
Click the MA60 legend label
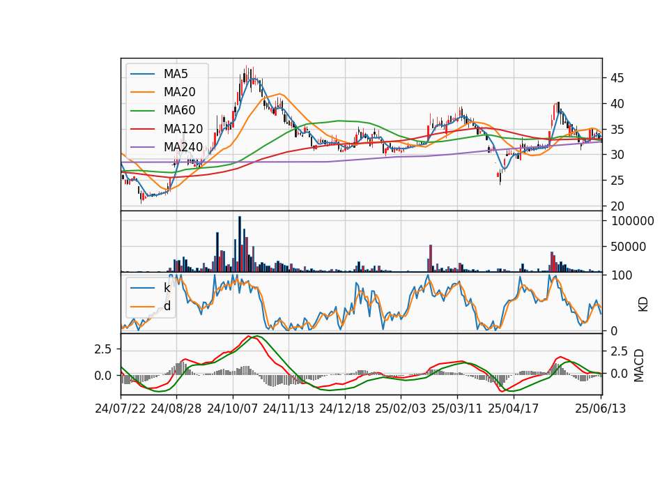[180, 111]
